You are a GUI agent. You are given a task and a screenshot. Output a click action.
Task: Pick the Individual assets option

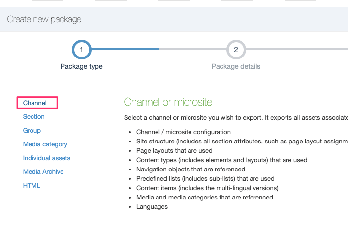point(47,158)
